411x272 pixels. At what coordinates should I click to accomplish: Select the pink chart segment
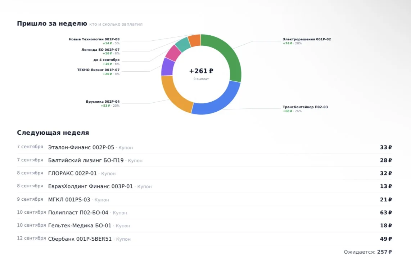point(173,53)
